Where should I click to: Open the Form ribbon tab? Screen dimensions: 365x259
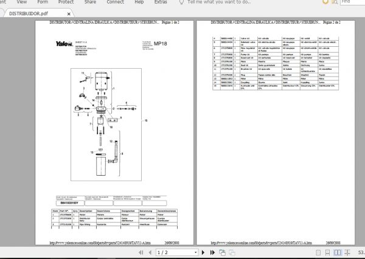(x=43, y=2)
